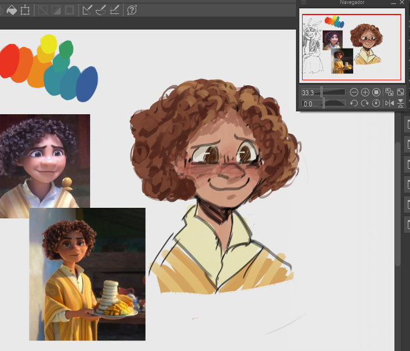The width and height of the screenshot is (410, 351).
Task: Toggle Flip Vertical in Navegador
Action: pyautogui.click(x=400, y=103)
